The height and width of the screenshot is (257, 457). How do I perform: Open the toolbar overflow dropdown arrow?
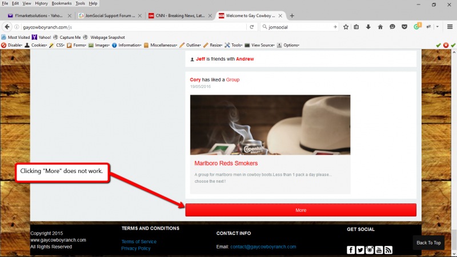click(438, 27)
